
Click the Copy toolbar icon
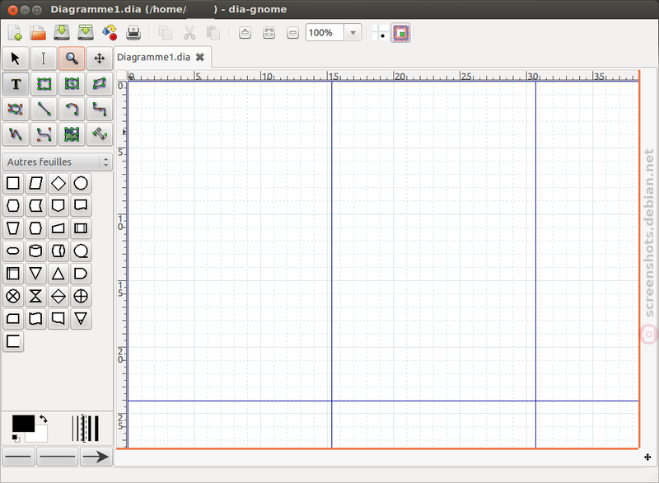coord(165,33)
